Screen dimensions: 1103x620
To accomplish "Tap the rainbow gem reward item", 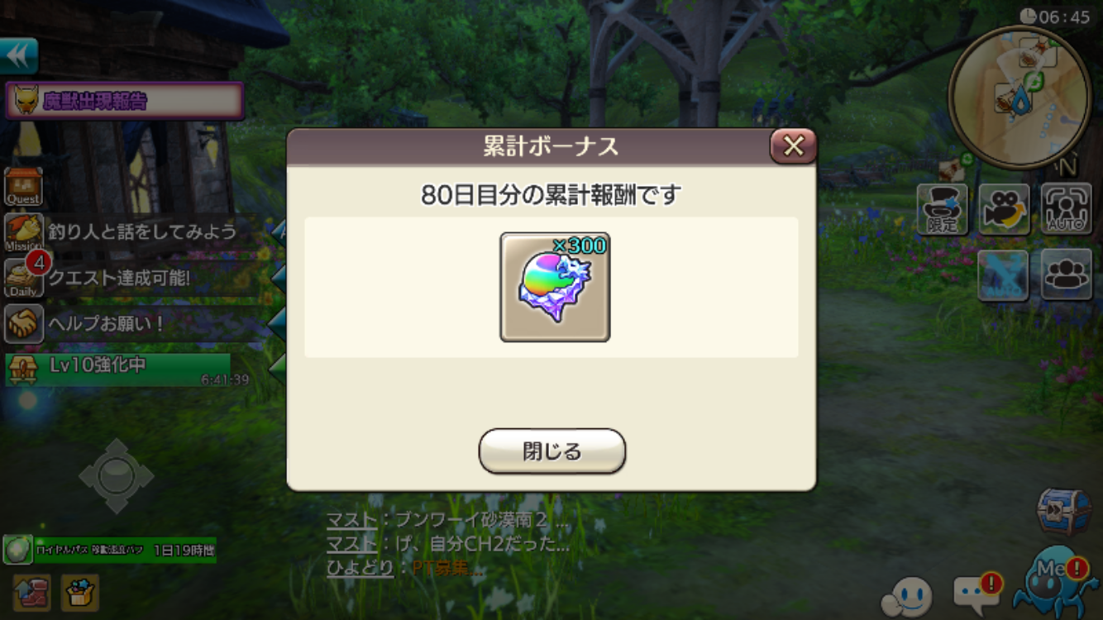I will (x=555, y=287).
